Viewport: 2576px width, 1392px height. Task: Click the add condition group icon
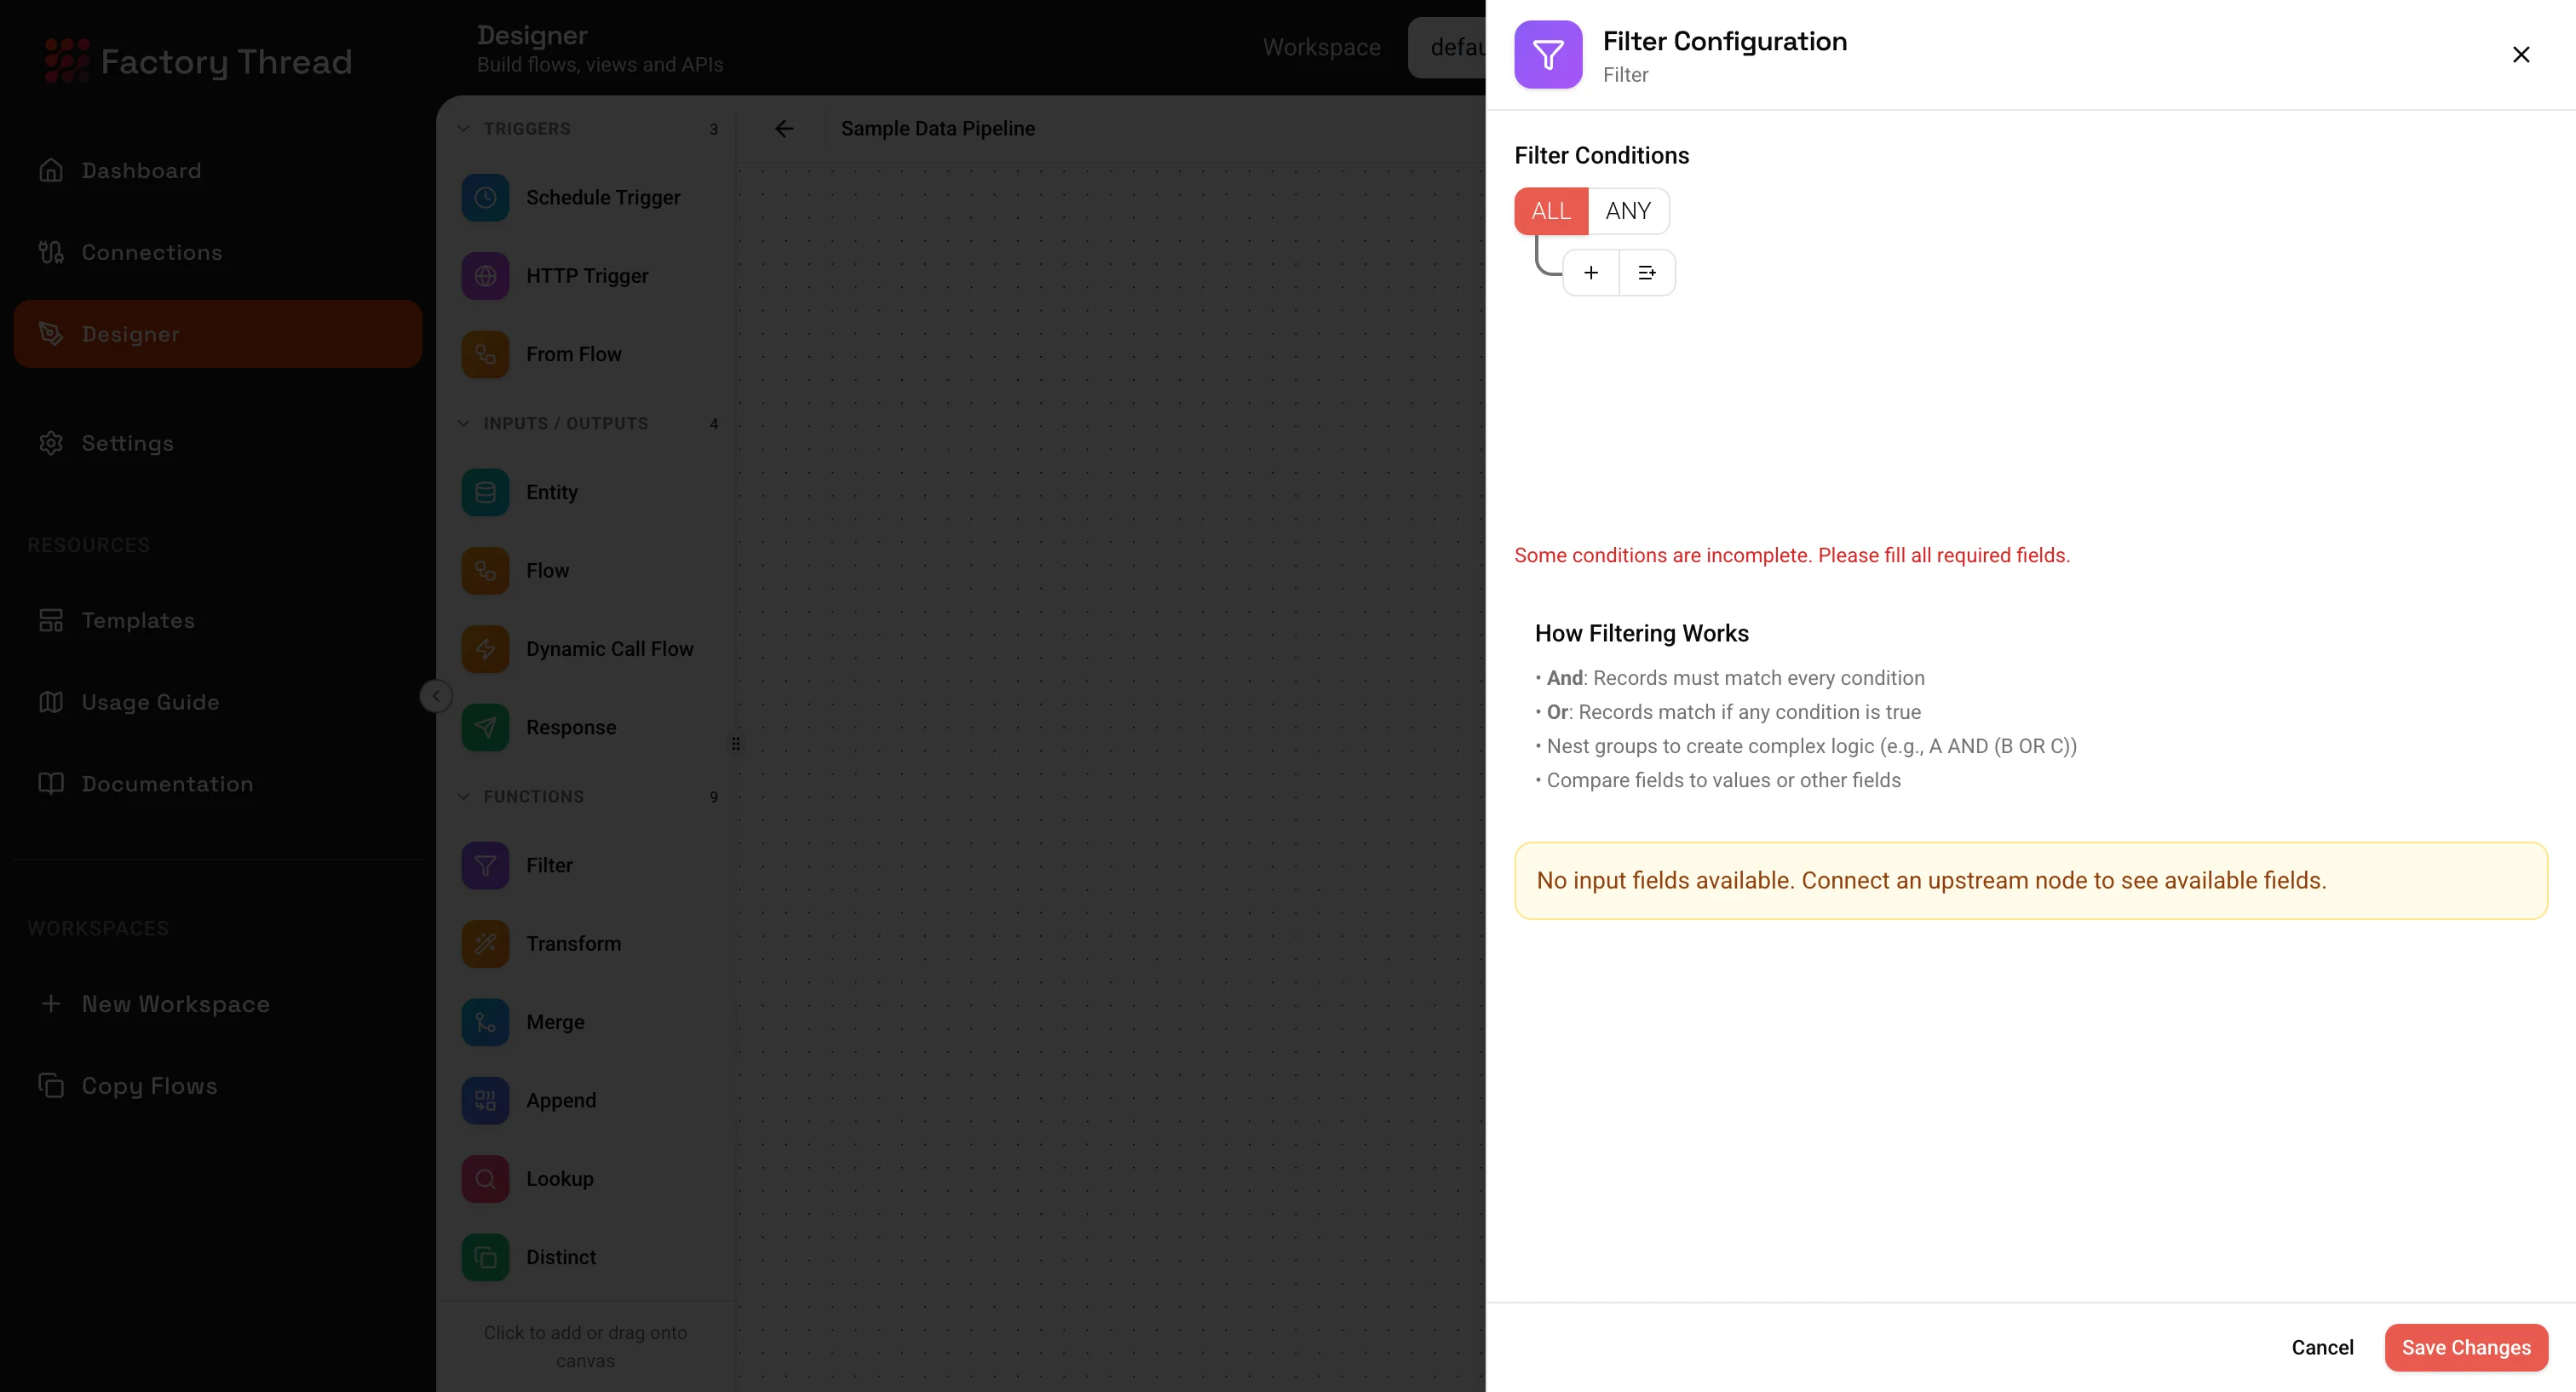point(1646,273)
